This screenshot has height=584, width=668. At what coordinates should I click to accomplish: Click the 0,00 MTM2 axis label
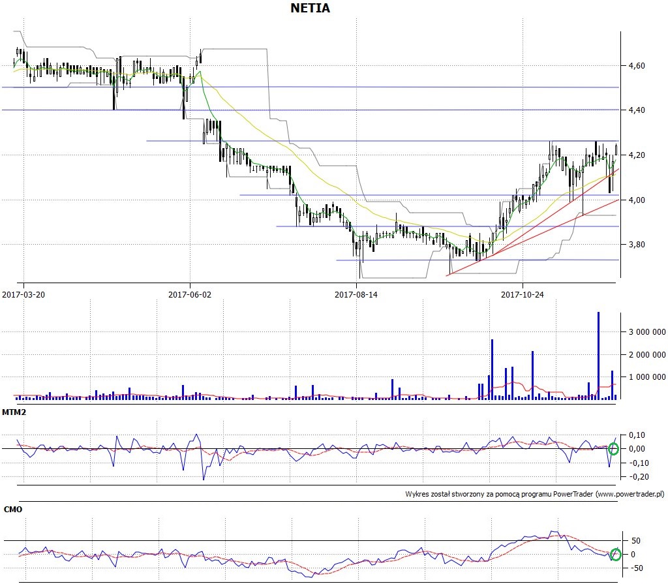click(637, 449)
